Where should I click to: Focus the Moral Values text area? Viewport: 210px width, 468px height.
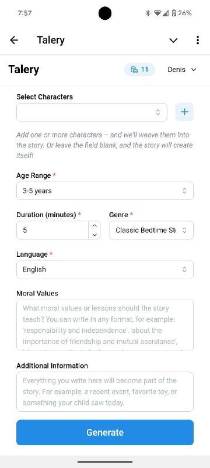(x=104, y=325)
